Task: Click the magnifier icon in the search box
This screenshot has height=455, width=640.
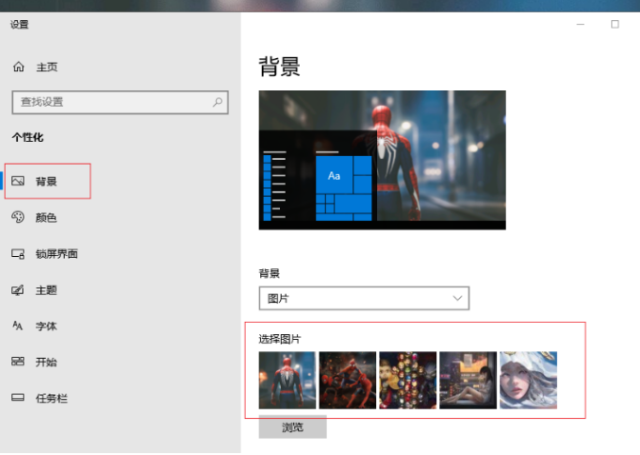Action: tap(217, 102)
